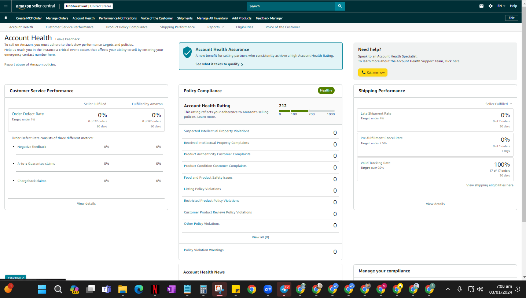Screen dimensions: 526x298
Task: Open Calculator from the taskbar
Action: pyautogui.click(x=203, y=289)
